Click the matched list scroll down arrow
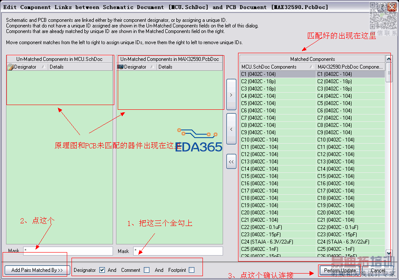Screen dimensions: 399x280 tap(389, 253)
